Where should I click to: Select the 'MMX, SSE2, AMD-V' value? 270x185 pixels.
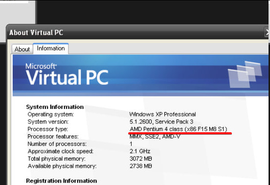pos(155,137)
